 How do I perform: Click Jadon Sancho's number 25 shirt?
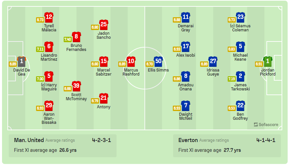point(104,25)
